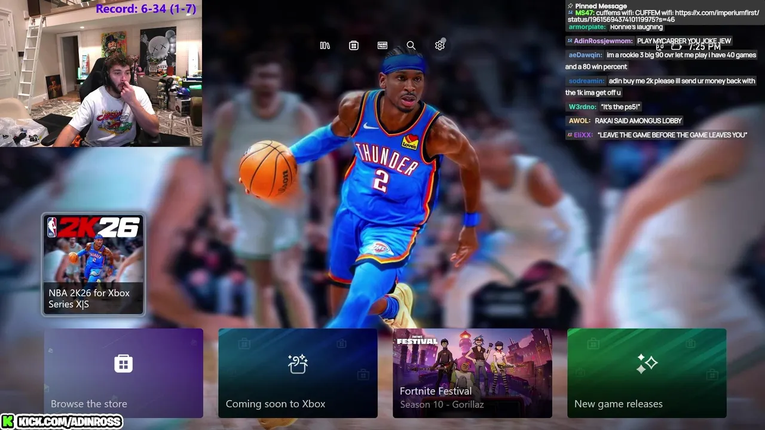
Task: Open New game releases tile
Action: click(647, 373)
